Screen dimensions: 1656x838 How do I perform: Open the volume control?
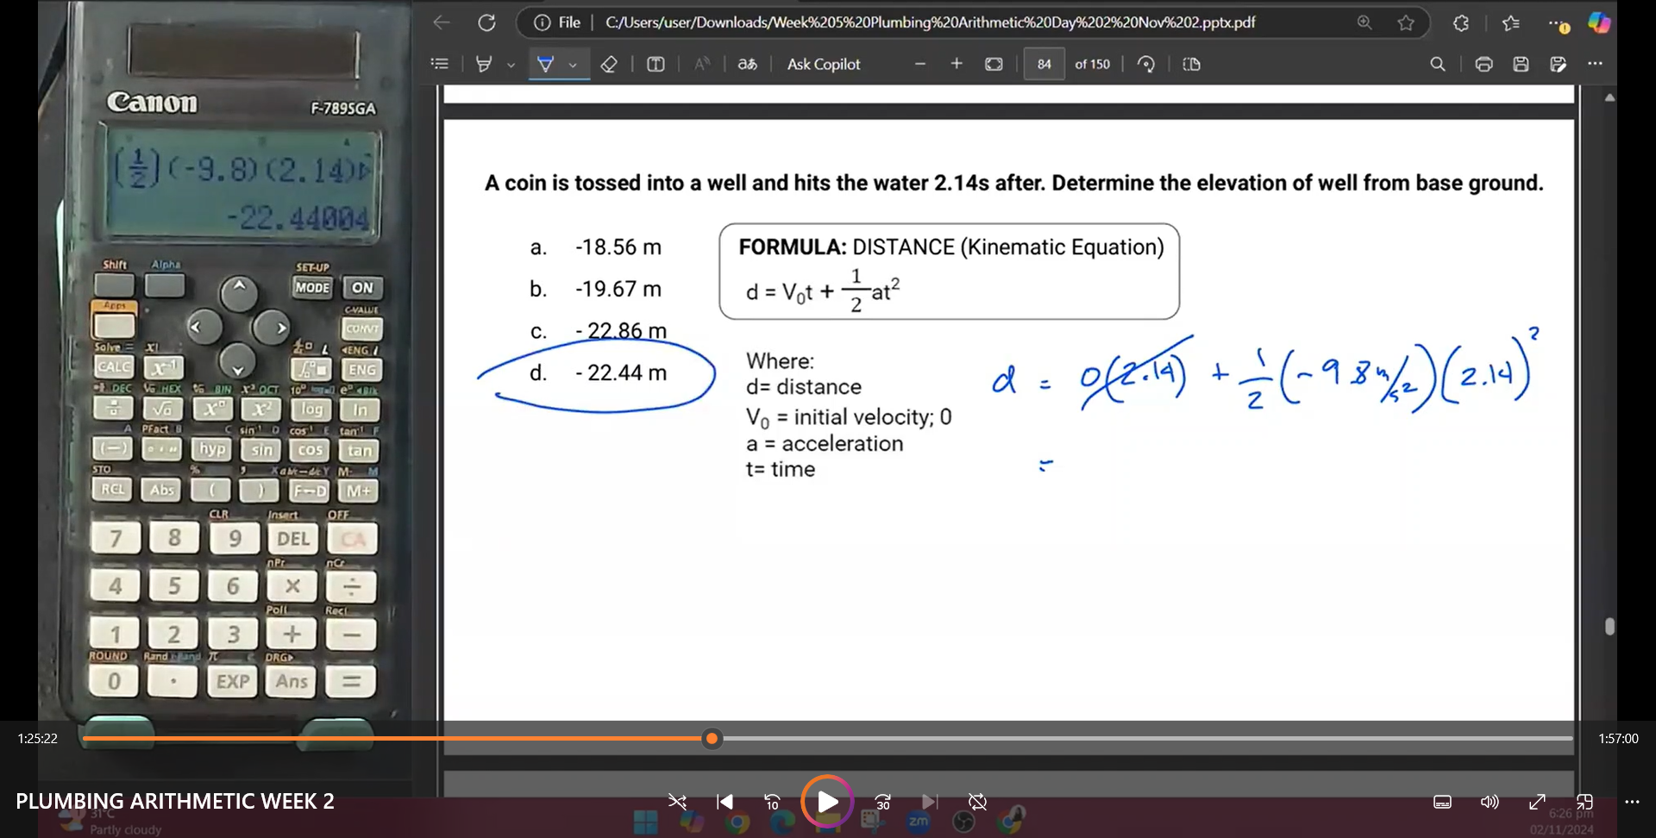click(1490, 802)
